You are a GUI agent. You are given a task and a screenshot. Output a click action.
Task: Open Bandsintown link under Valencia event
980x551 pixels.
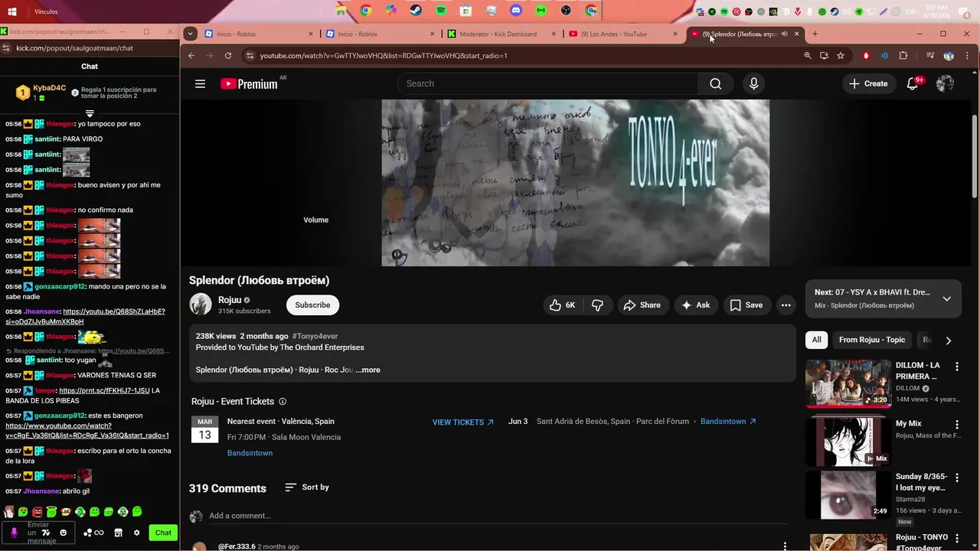(250, 453)
